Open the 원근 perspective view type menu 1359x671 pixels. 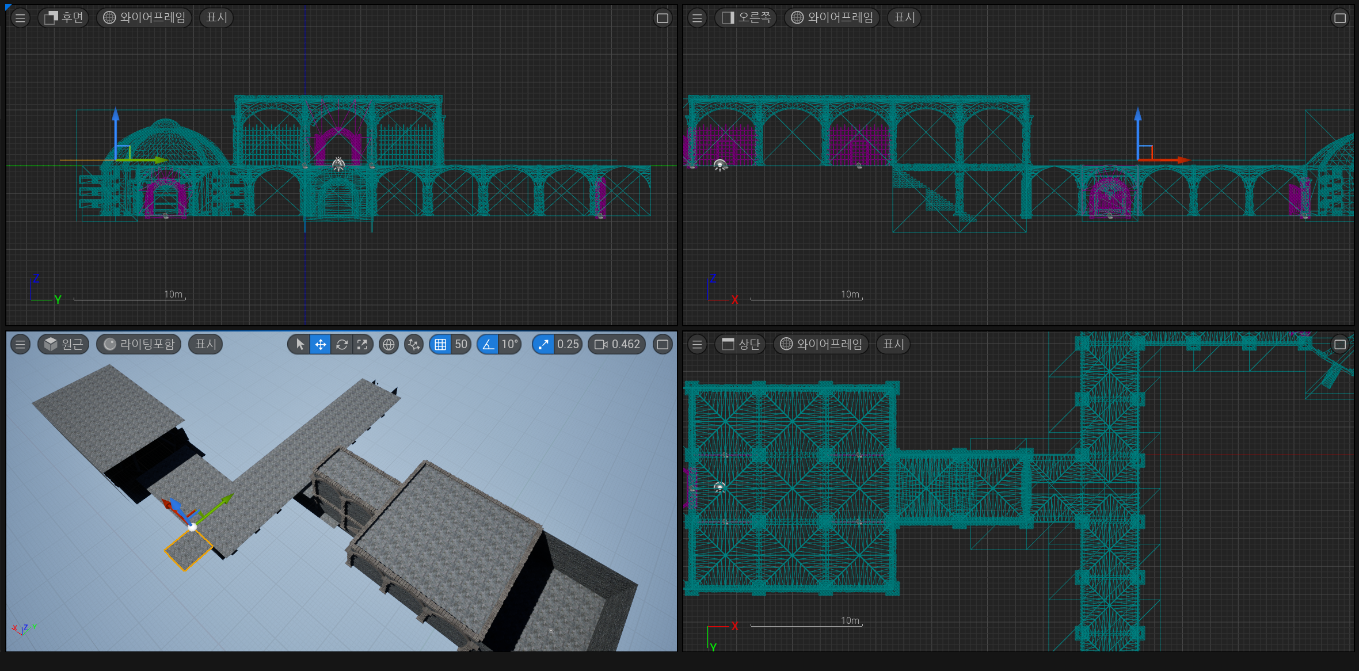tap(64, 344)
